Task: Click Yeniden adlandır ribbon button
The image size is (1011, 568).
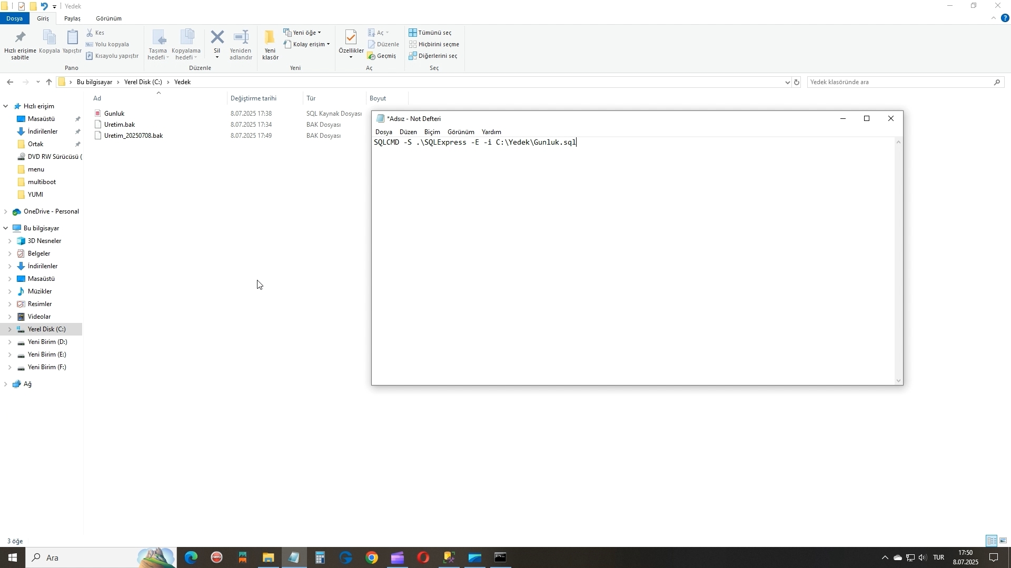Action: [241, 45]
